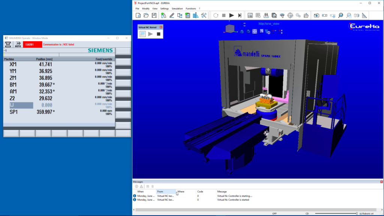Click the Messages horizontal scrollbar

pyautogui.click(x=256, y=210)
